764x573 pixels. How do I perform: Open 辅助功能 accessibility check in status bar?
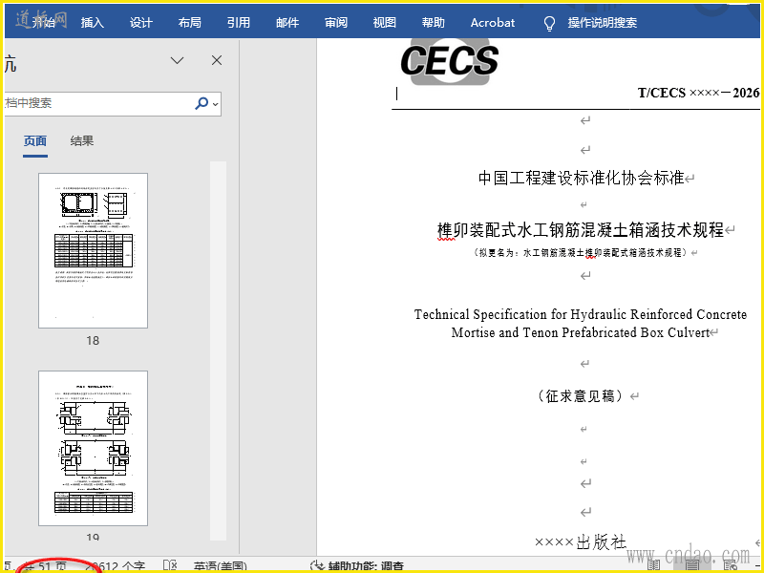[x=356, y=566]
